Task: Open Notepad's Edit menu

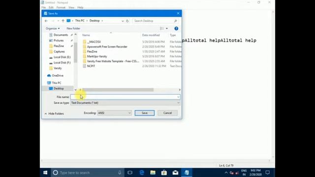Action: point(51,7)
